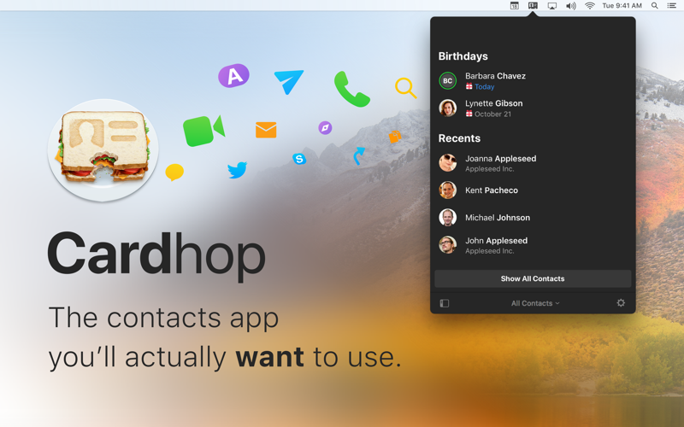
Task: Click the purple letter A icon
Action: point(233,76)
